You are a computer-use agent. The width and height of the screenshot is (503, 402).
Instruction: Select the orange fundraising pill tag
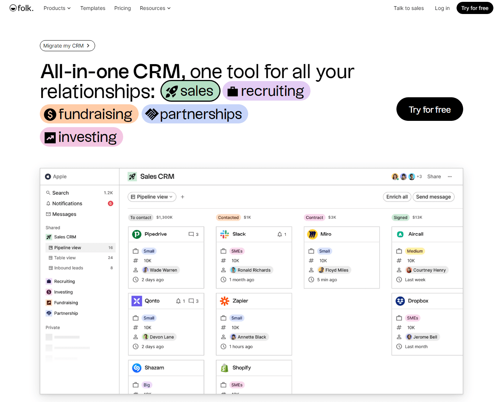[x=89, y=114]
